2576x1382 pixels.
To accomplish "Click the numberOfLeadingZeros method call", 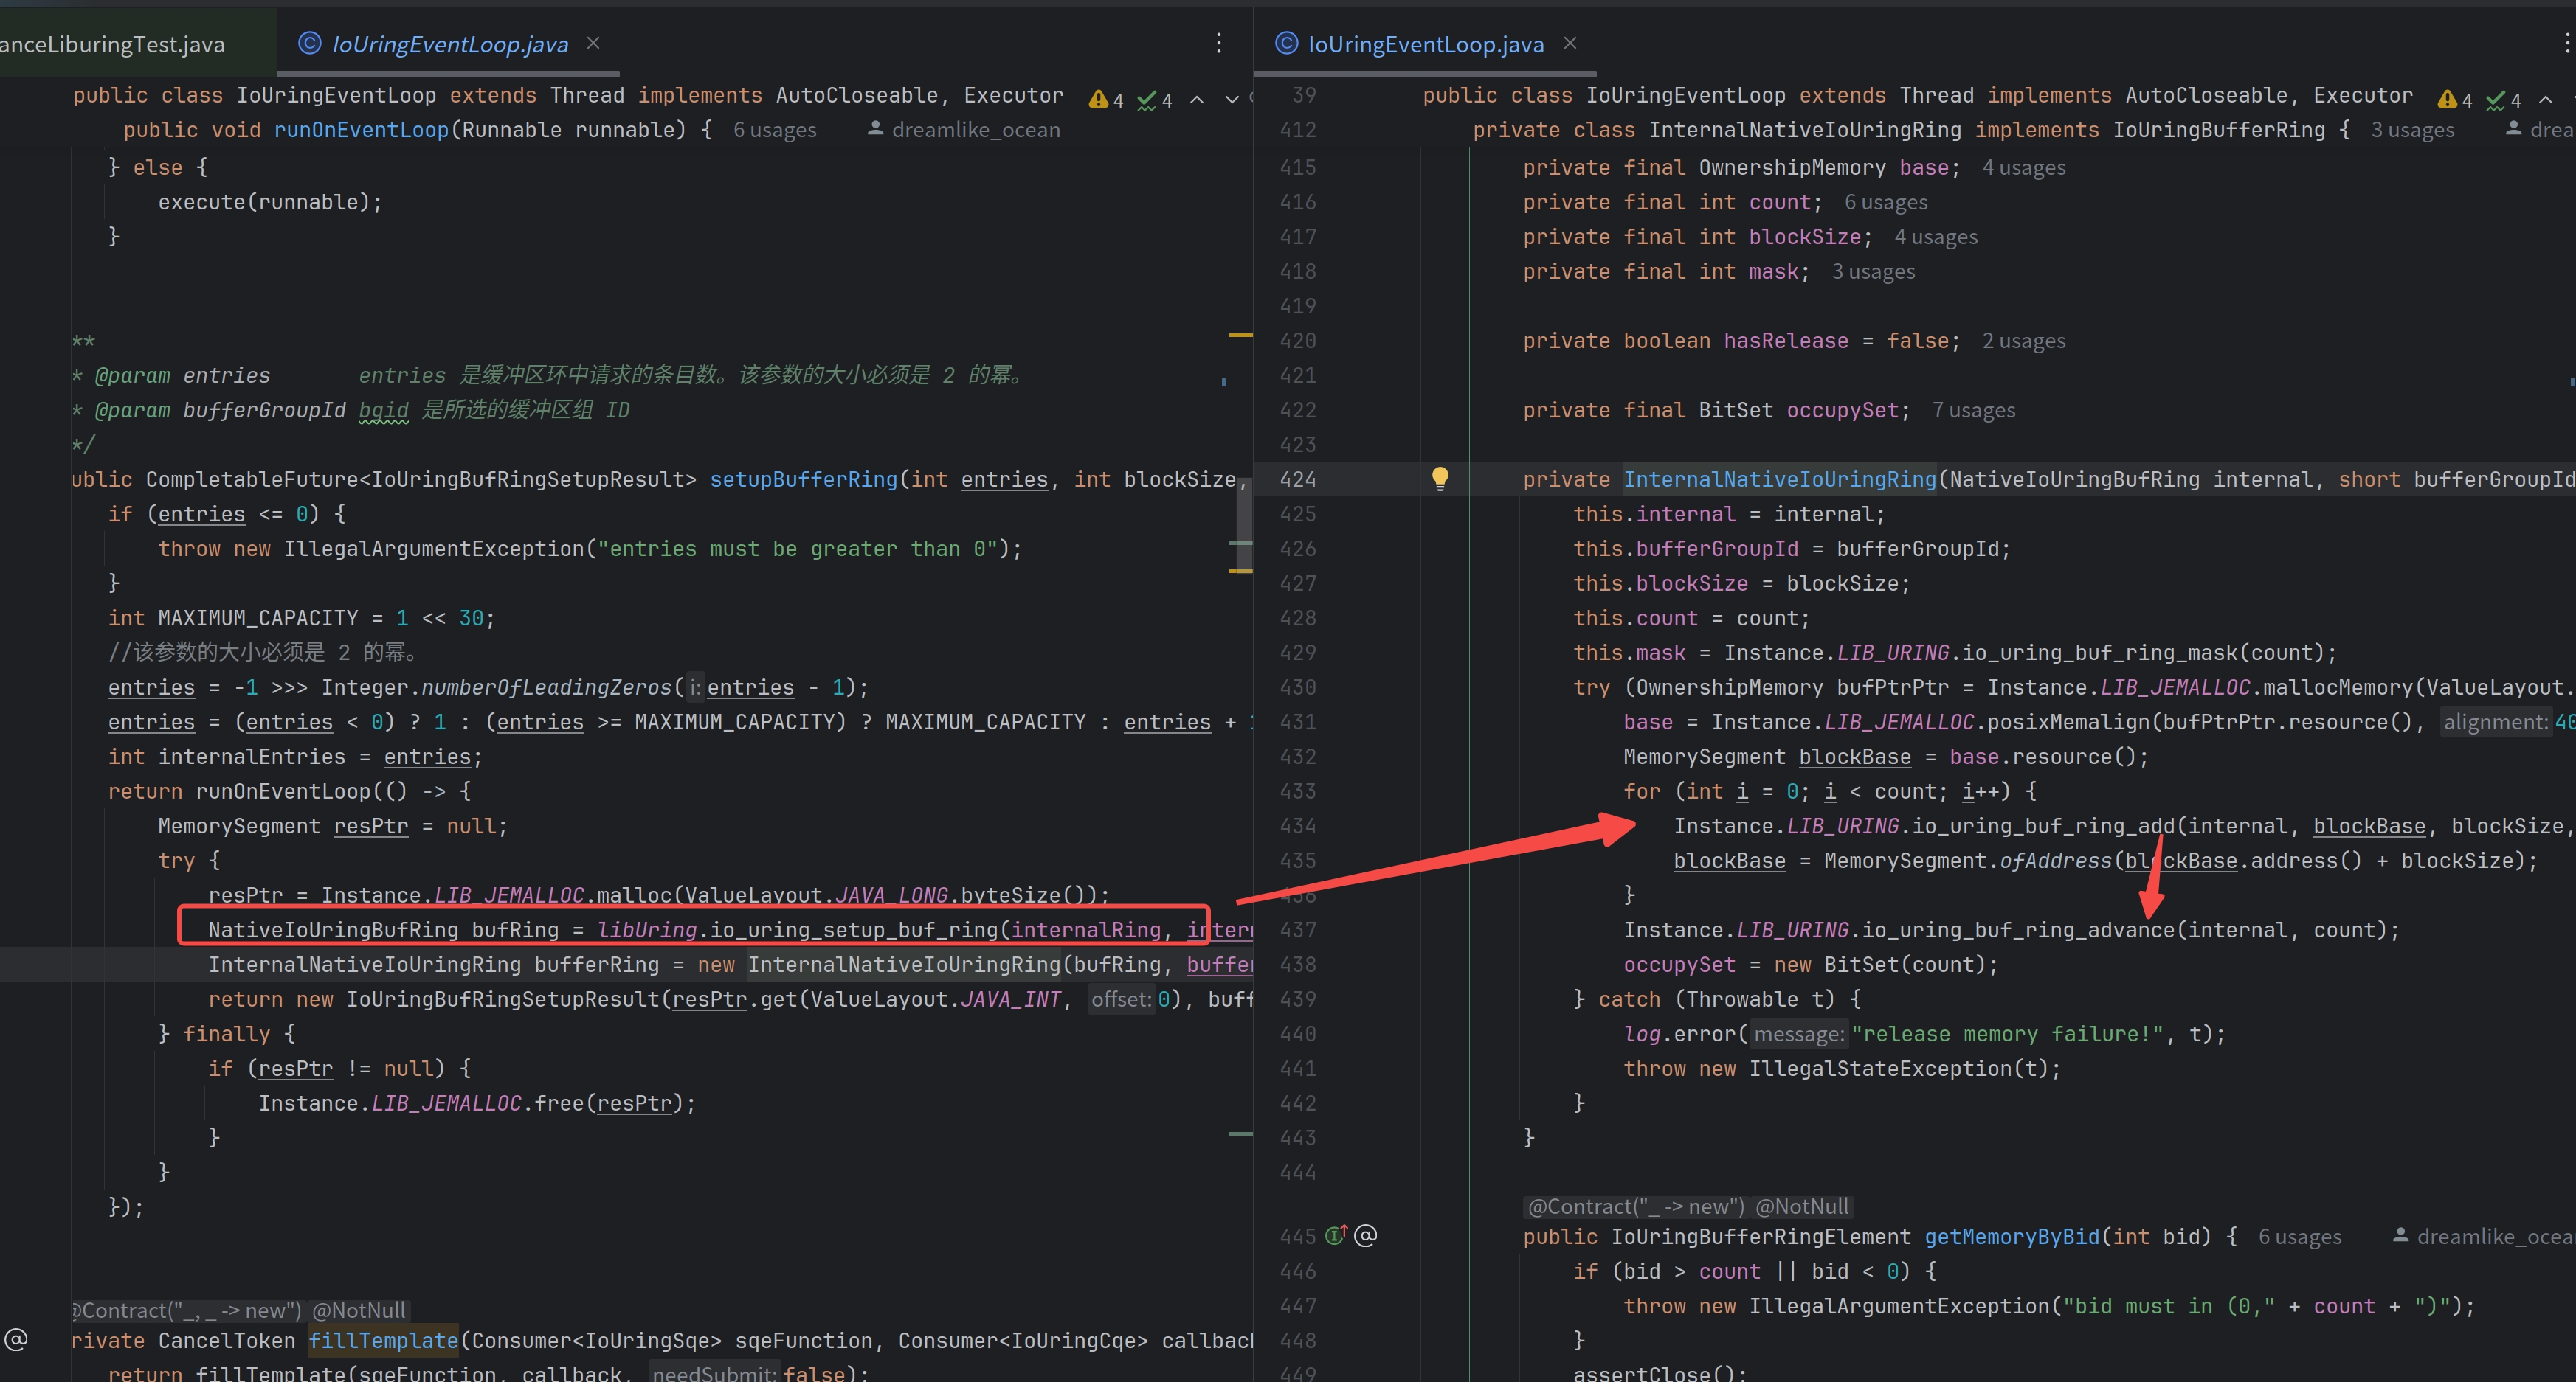I will click(546, 687).
